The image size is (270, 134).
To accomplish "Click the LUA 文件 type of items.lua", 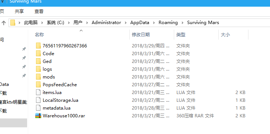I will [x=186, y=93].
